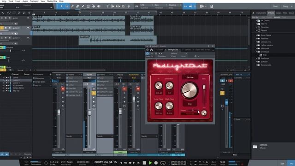This screenshot has height=166, width=295.
Task: Select the Range tool
Action: click(67, 6)
